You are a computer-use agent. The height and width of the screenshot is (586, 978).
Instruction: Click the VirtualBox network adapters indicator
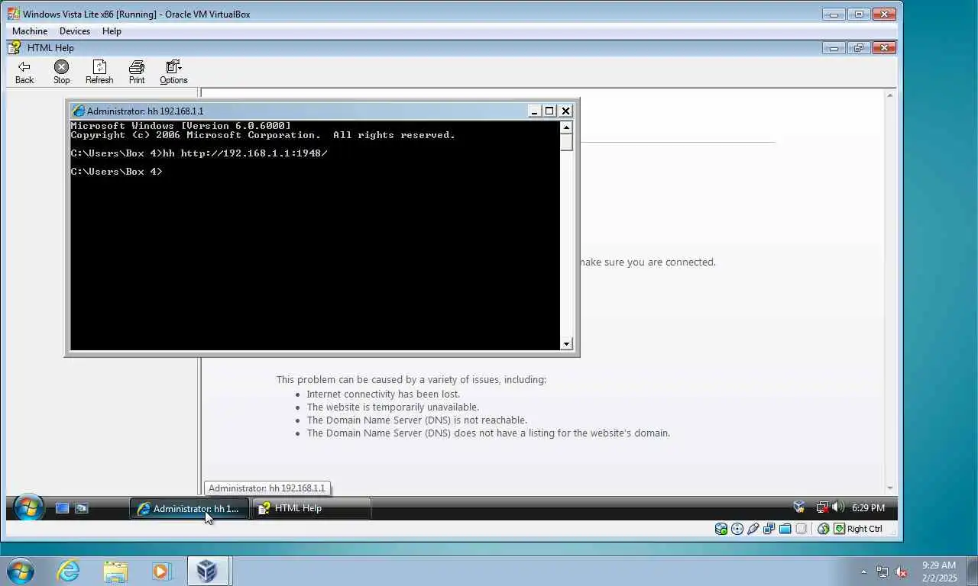click(769, 529)
